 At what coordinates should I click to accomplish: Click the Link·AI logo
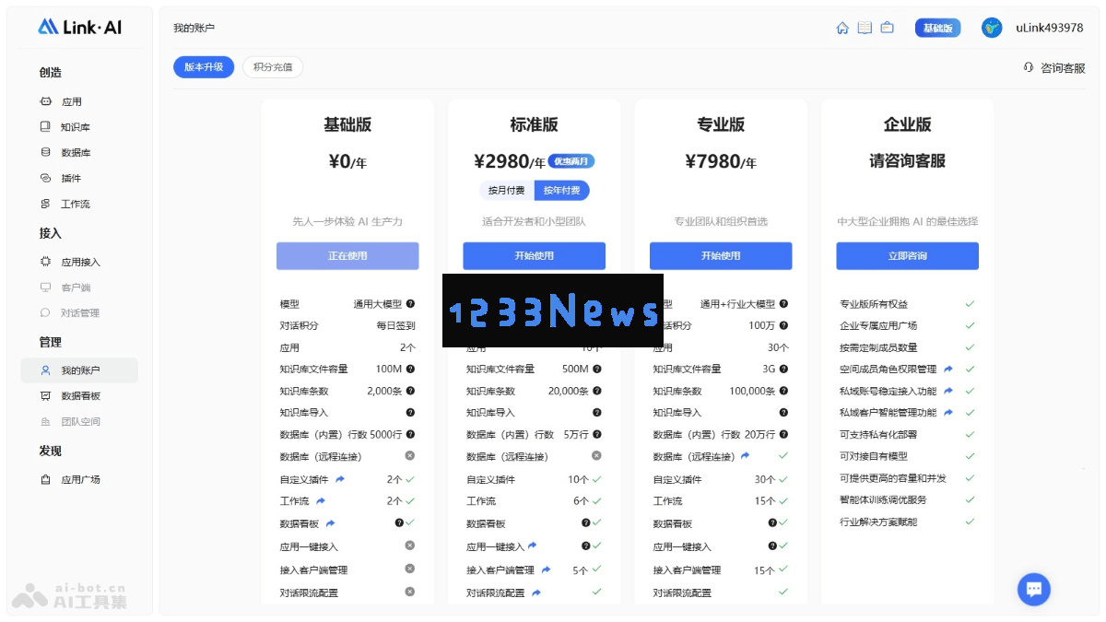[x=80, y=28]
